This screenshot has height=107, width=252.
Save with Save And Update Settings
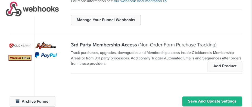point(212,101)
